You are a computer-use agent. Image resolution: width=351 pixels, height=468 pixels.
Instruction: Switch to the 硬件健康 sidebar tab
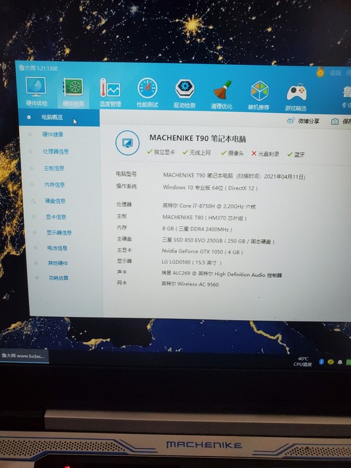click(53, 134)
